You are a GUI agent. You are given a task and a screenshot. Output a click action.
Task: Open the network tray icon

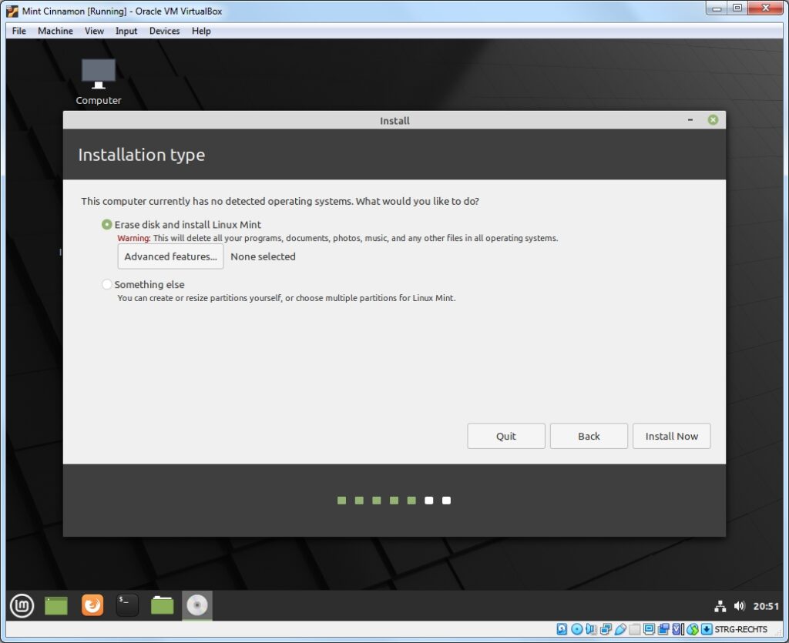click(x=720, y=606)
